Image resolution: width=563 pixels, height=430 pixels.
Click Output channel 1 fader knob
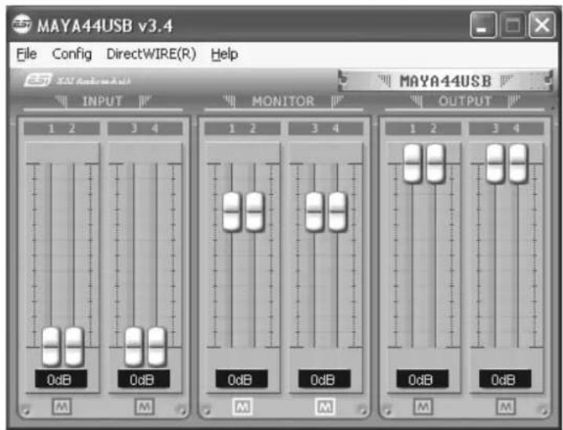pos(412,163)
